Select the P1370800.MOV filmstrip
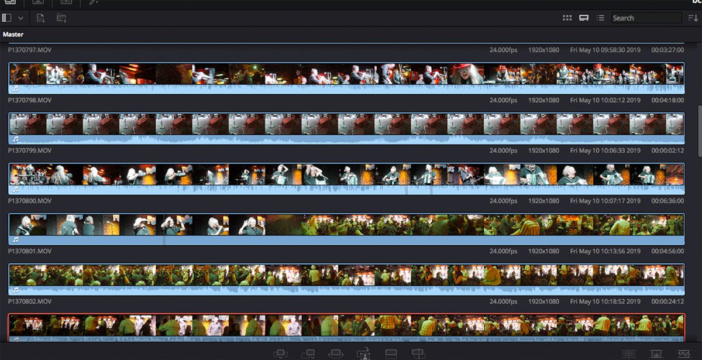Viewport: 702px width, 360px height. click(346, 229)
